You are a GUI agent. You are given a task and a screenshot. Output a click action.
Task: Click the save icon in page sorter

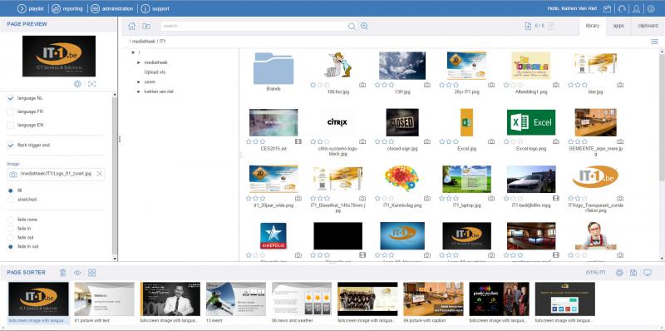point(633,273)
